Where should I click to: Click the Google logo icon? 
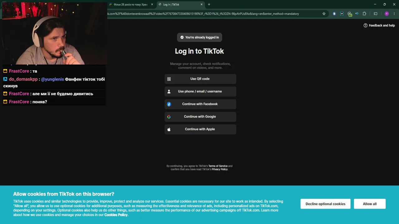(169, 117)
